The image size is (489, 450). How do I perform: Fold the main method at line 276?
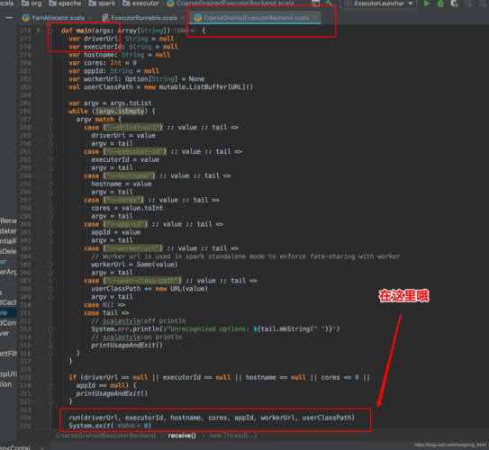click(50, 31)
